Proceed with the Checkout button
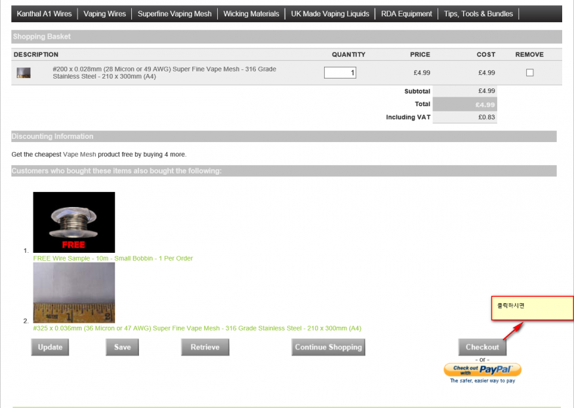This screenshot has width=574, height=408. tap(482, 347)
